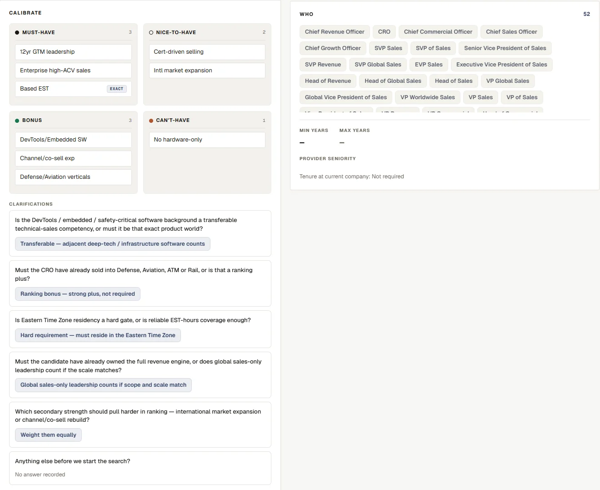
Task: Select Transferable adjacent deep-tech answer
Action: 113,244
